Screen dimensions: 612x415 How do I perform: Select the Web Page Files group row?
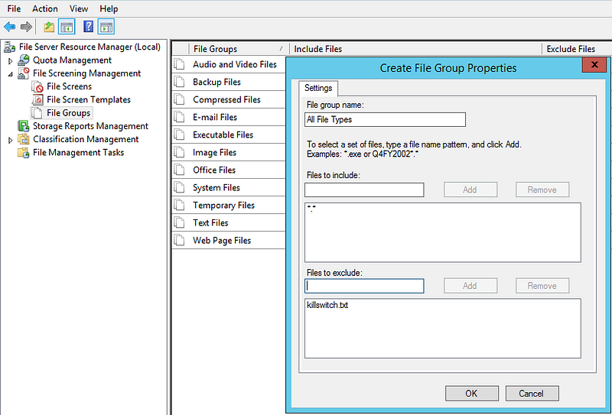pos(229,240)
